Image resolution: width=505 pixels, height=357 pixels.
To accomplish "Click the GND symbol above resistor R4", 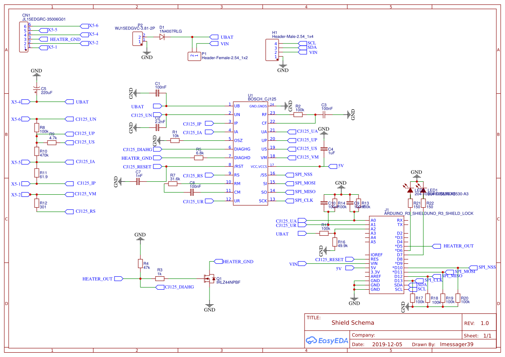I will 140,237.
